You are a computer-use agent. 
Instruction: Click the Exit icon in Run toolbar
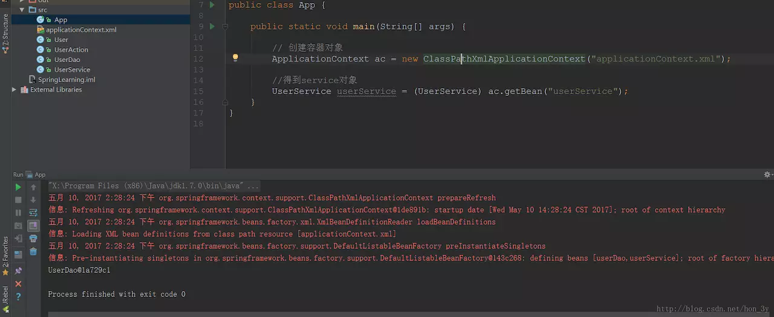pyautogui.click(x=18, y=239)
